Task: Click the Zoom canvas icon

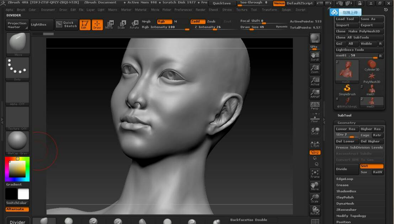Action: coord(315,69)
